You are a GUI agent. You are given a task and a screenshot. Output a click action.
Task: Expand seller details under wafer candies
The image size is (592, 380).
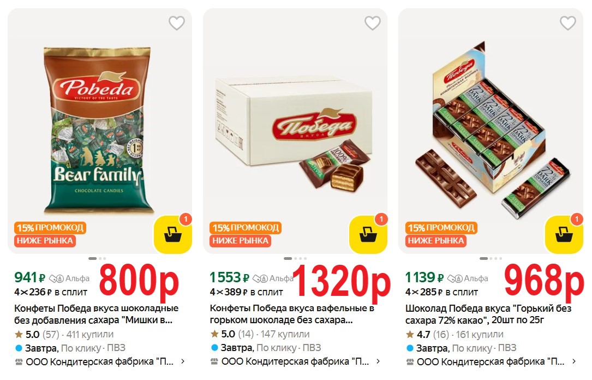click(x=379, y=361)
